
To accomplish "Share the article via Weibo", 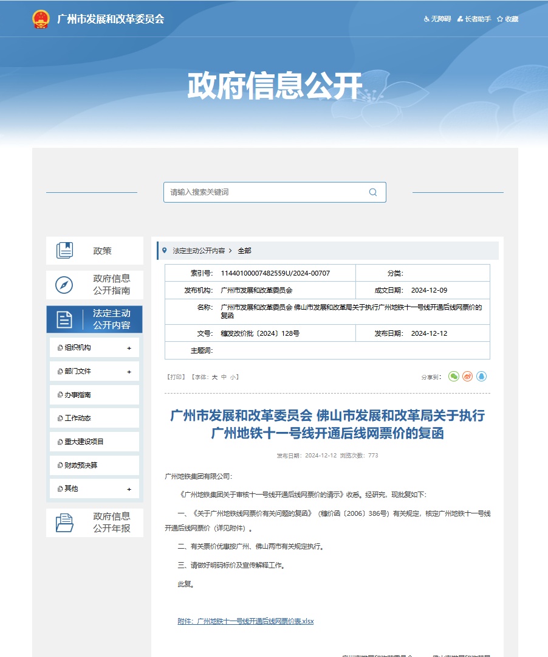I will pos(467,377).
